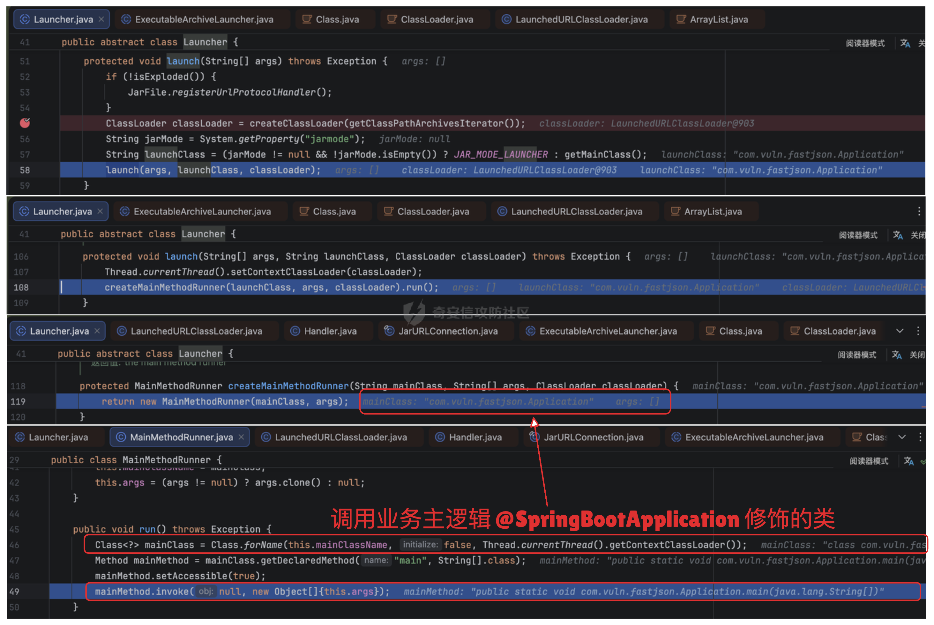
Task: Click the translate icon in the bottom panel
Action: 908,461
